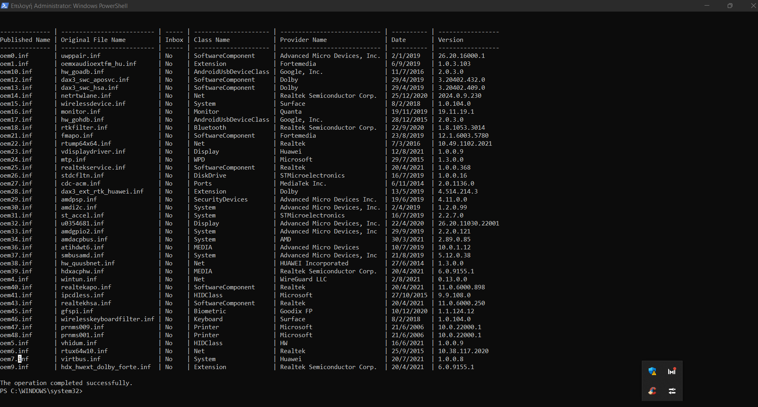Click file name atihdwt6.inf
The width and height of the screenshot is (758, 407).
click(x=82, y=247)
